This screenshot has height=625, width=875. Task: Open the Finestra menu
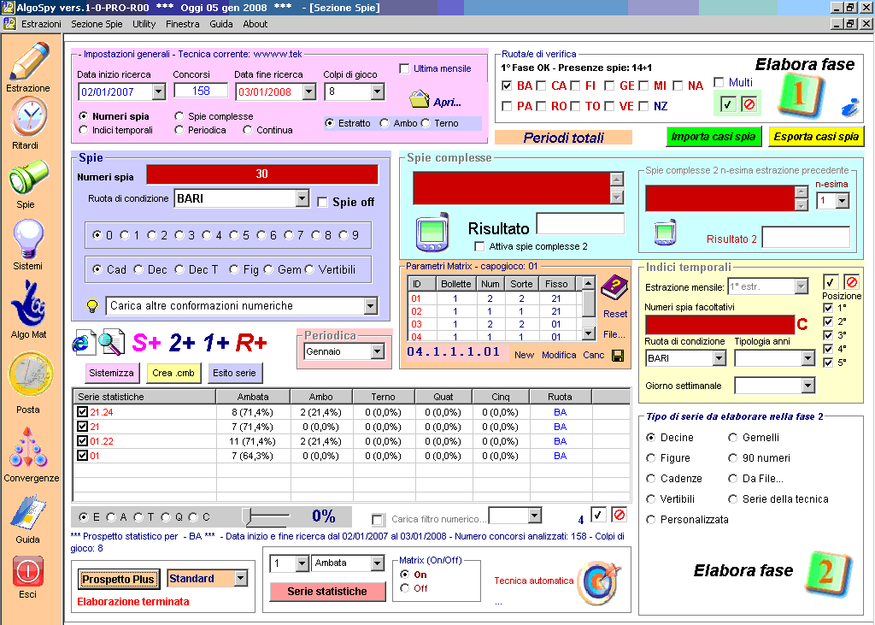[x=183, y=24]
